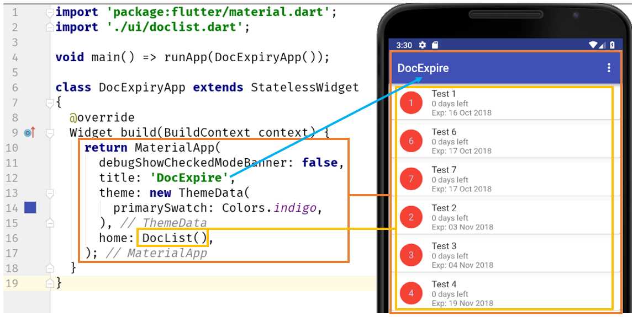Collapse the class body fold on line 7

point(50,104)
